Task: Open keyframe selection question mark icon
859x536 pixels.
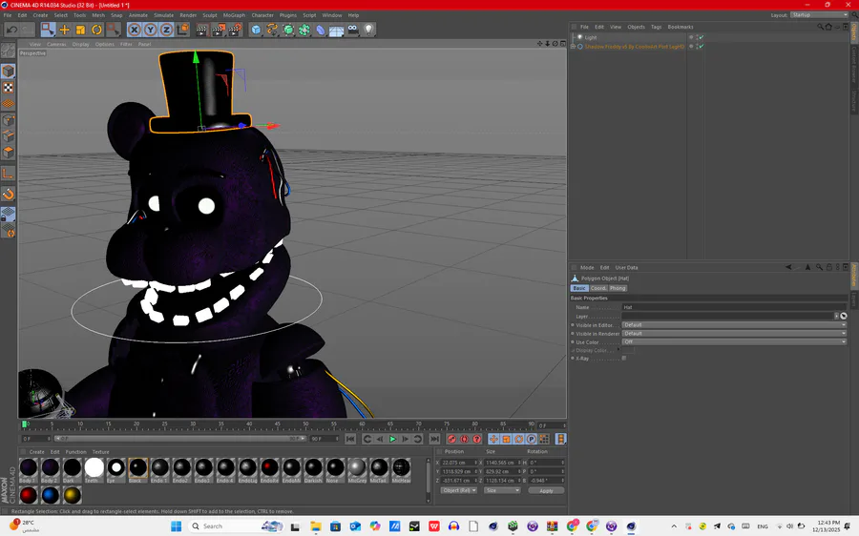Action: click(x=477, y=439)
